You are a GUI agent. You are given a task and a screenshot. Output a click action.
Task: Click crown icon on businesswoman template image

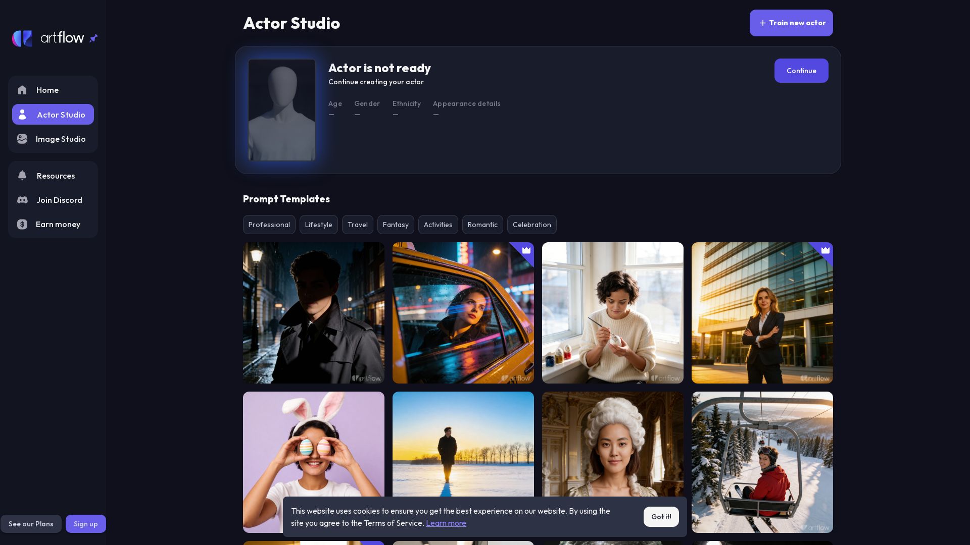(x=826, y=250)
